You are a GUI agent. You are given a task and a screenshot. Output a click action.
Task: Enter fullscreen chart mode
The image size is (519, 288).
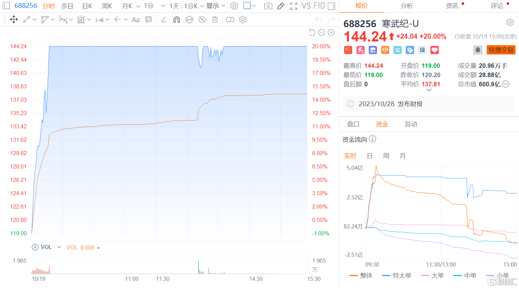pyautogui.click(x=294, y=6)
